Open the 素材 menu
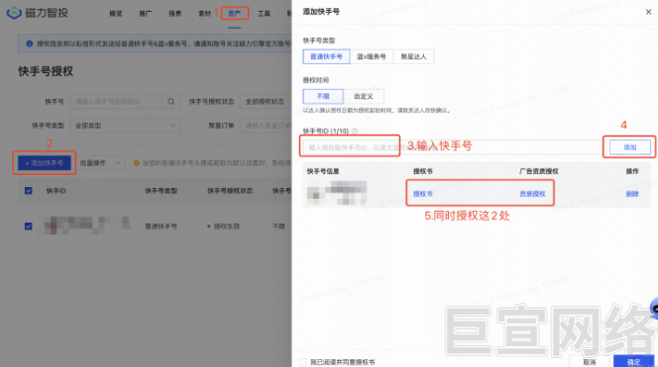The image size is (658, 367). (204, 14)
